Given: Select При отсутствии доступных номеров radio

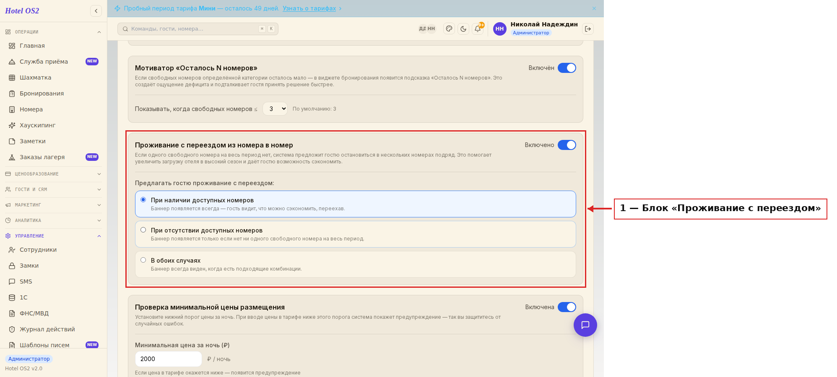Looking at the screenshot, I should [x=143, y=230].
